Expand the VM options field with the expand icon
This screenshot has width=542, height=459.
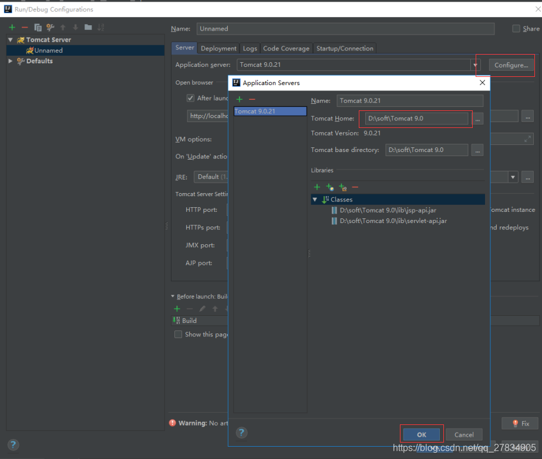527,139
